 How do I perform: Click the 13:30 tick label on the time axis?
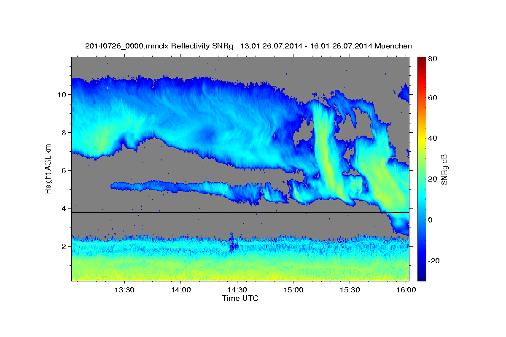(125, 290)
